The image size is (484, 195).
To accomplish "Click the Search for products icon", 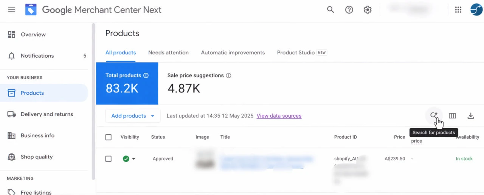I will (434, 115).
